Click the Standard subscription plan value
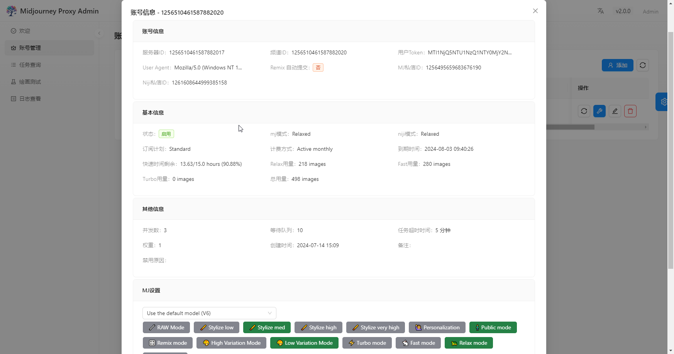Viewport: 674px width, 354px height. [x=180, y=149]
